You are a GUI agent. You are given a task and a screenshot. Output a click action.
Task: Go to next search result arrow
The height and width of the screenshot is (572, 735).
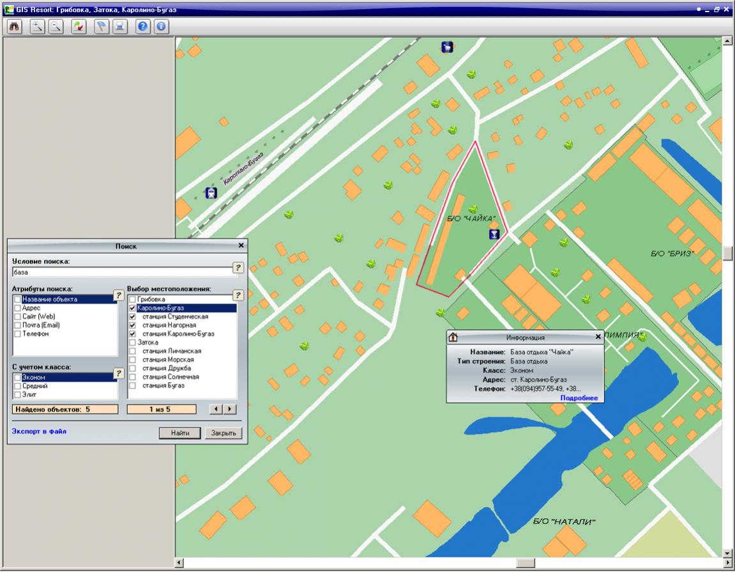click(230, 409)
